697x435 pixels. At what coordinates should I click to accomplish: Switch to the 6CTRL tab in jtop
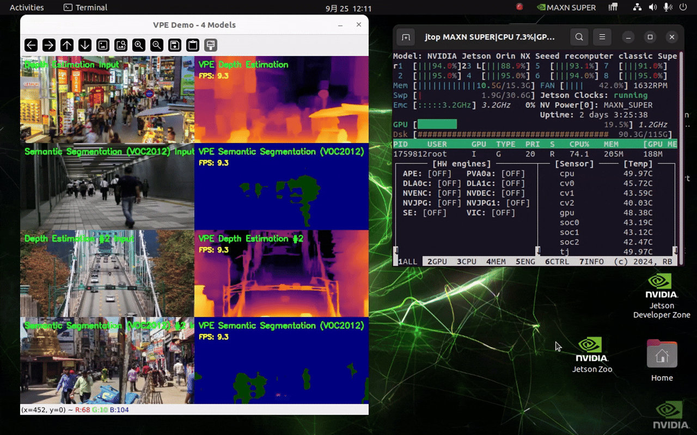point(557,262)
